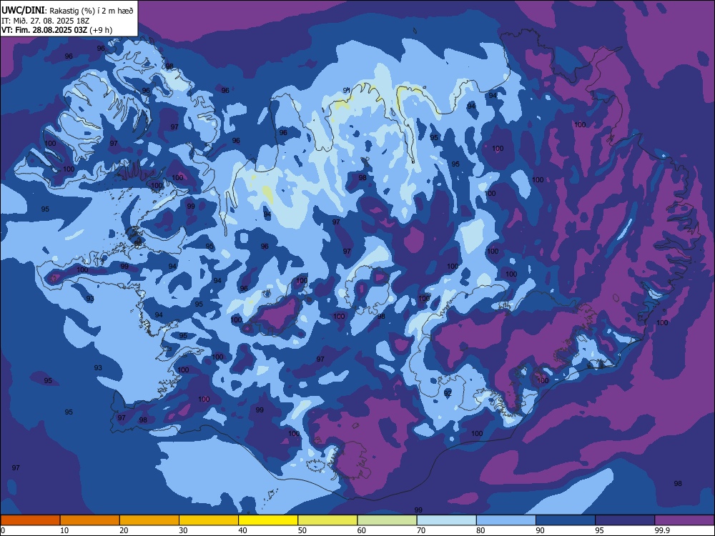The image size is (715, 536).
Task: Choose the light green 60–70 legend swatch
Action: 387,520
